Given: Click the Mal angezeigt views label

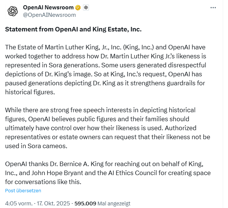Looking at the screenshot, I should tap(114, 204).
